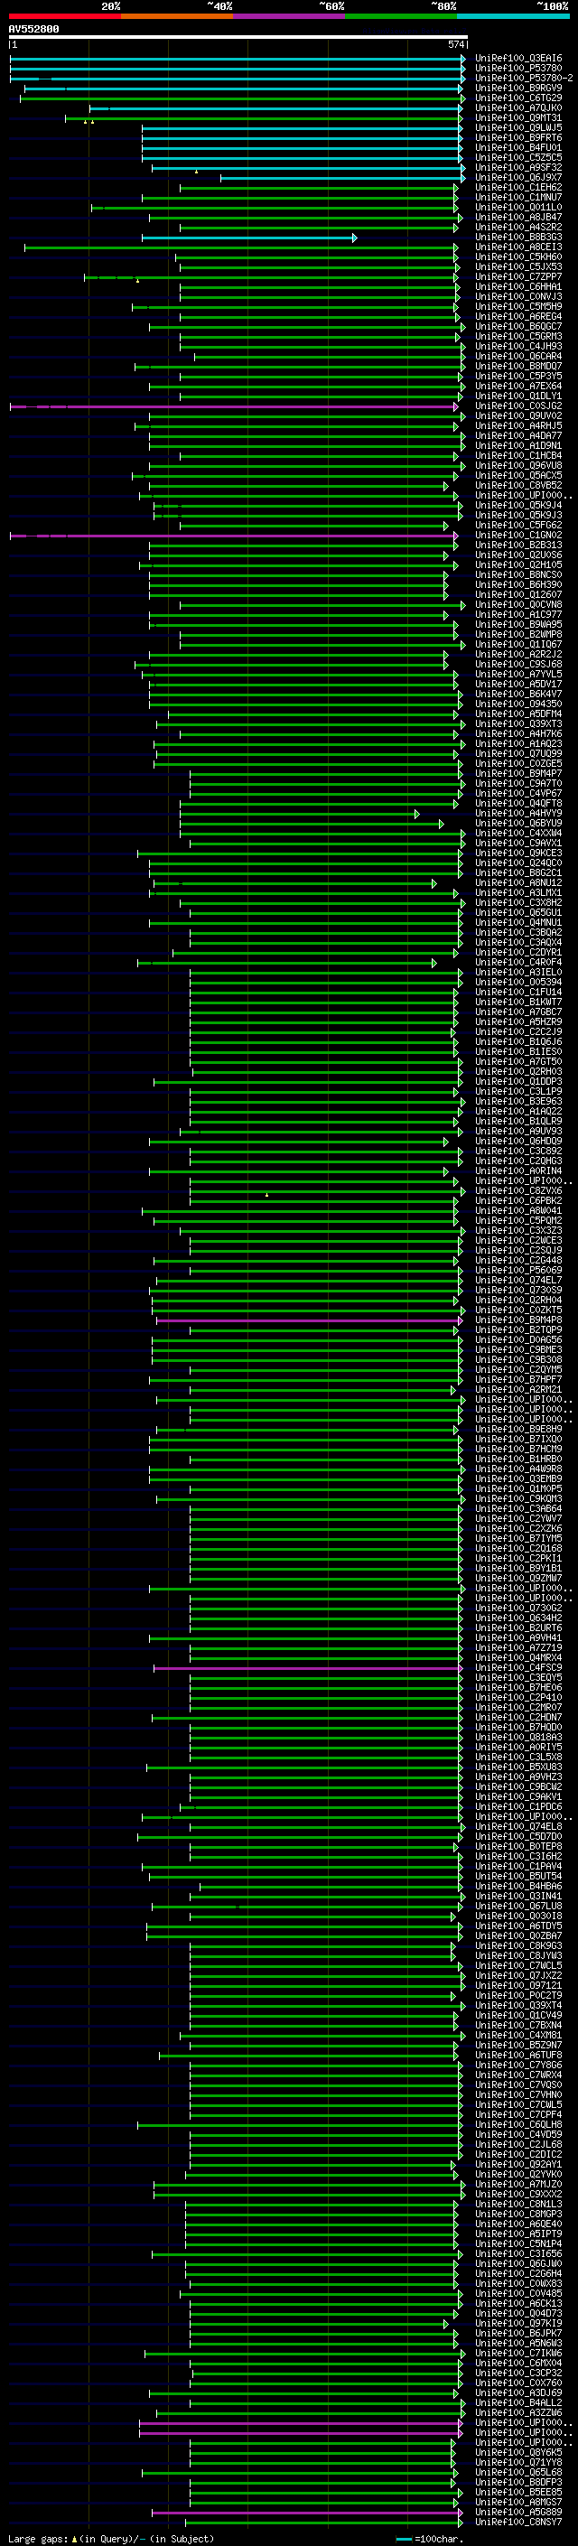Click the white query sequence bar
The width and height of the screenshot is (578, 2546).
(x=238, y=38)
